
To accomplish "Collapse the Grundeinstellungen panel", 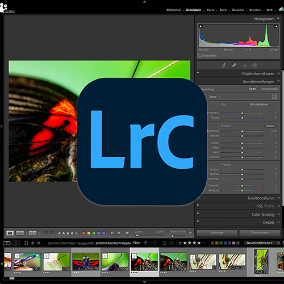I will tap(278, 82).
